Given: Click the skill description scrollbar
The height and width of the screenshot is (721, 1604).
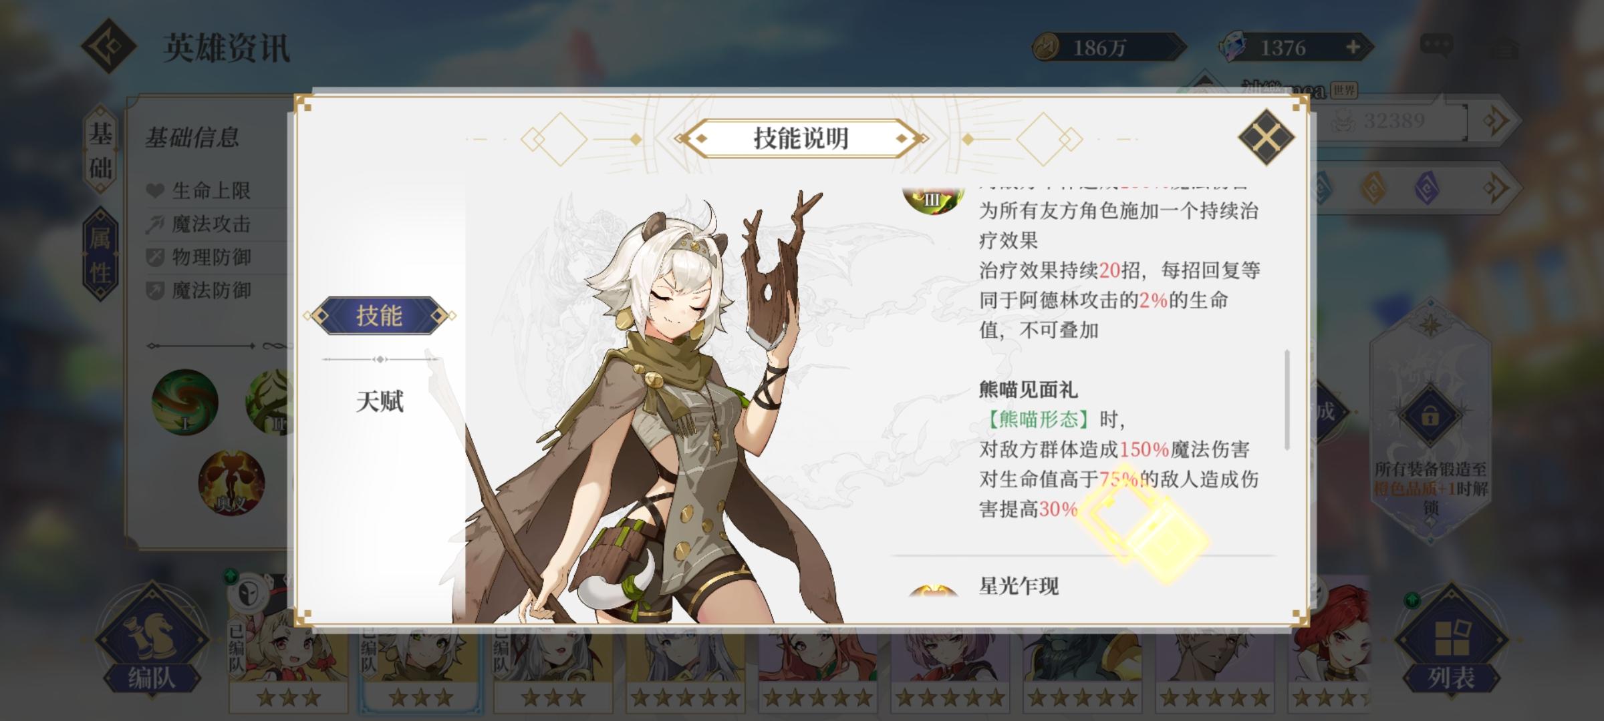Looking at the screenshot, I should point(1287,399).
